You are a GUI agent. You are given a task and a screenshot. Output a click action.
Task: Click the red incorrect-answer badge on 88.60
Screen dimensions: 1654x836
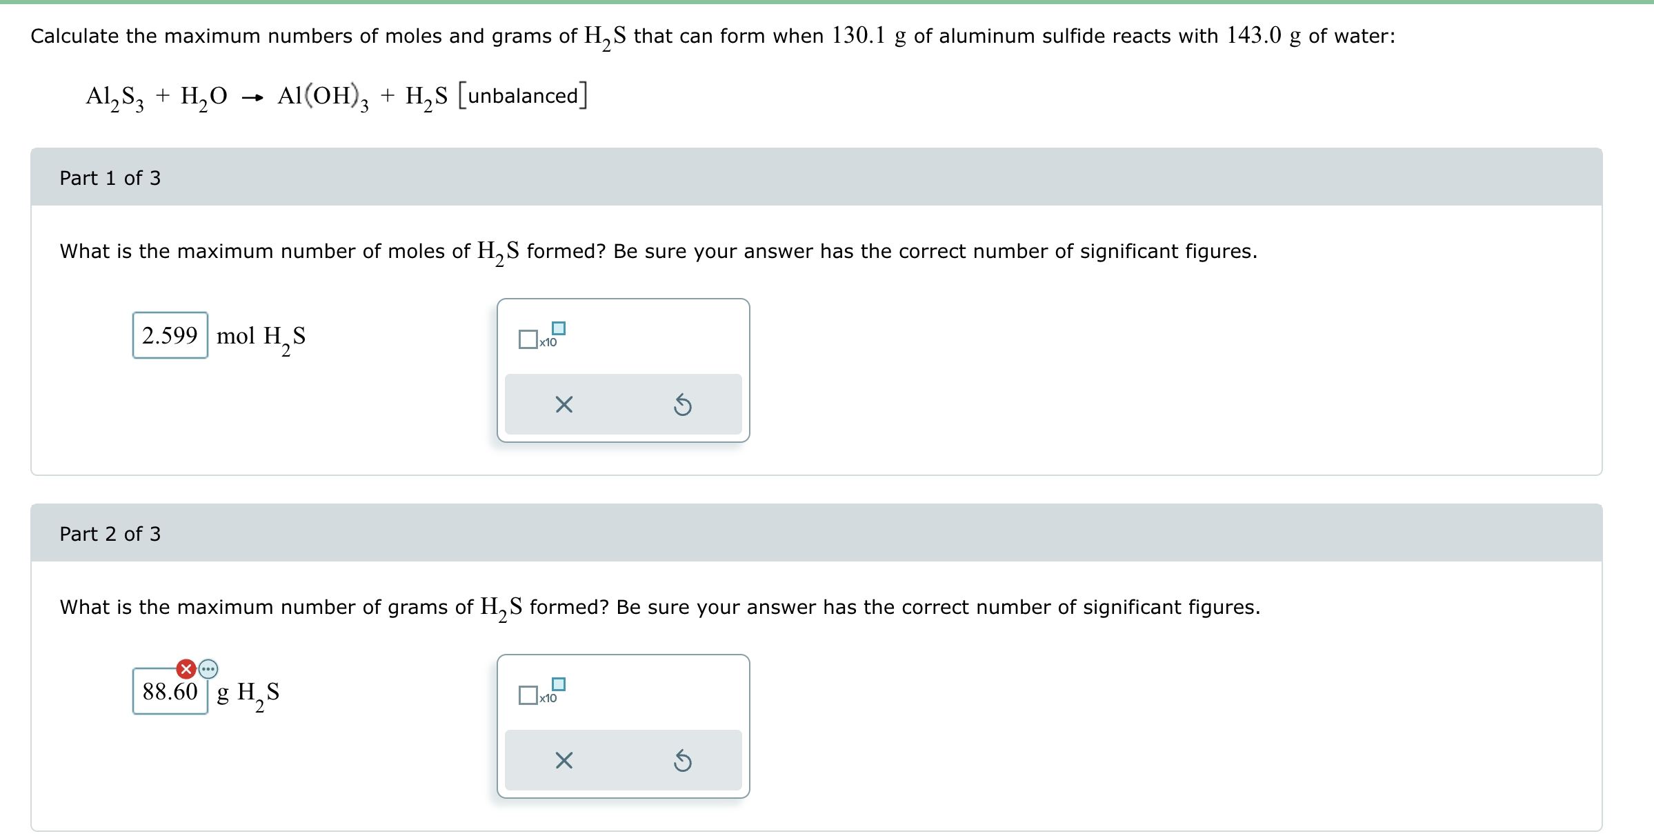(x=185, y=668)
